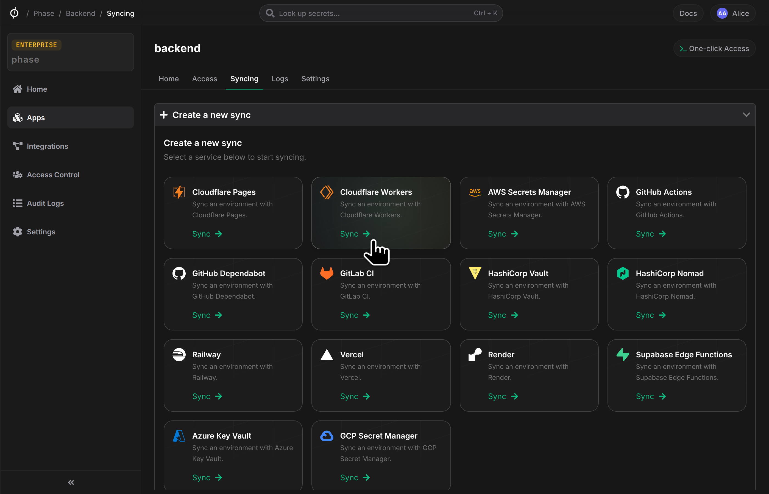Screen dimensions: 769x494
Task: Click the Docs button
Action: [688, 13]
